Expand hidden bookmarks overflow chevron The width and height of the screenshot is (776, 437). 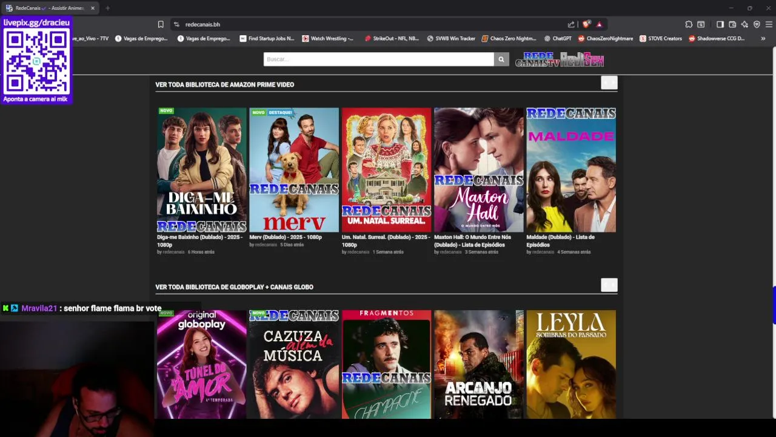(763, 38)
